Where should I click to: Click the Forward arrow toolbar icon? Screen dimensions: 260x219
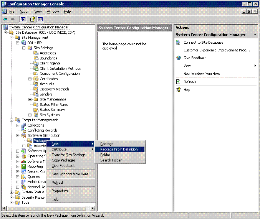[13, 19]
